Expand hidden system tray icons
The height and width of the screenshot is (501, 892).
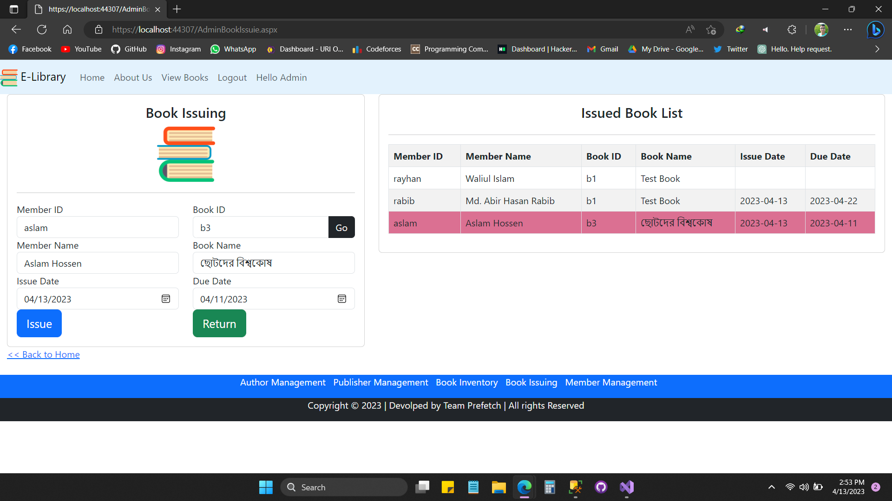[772, 487]
